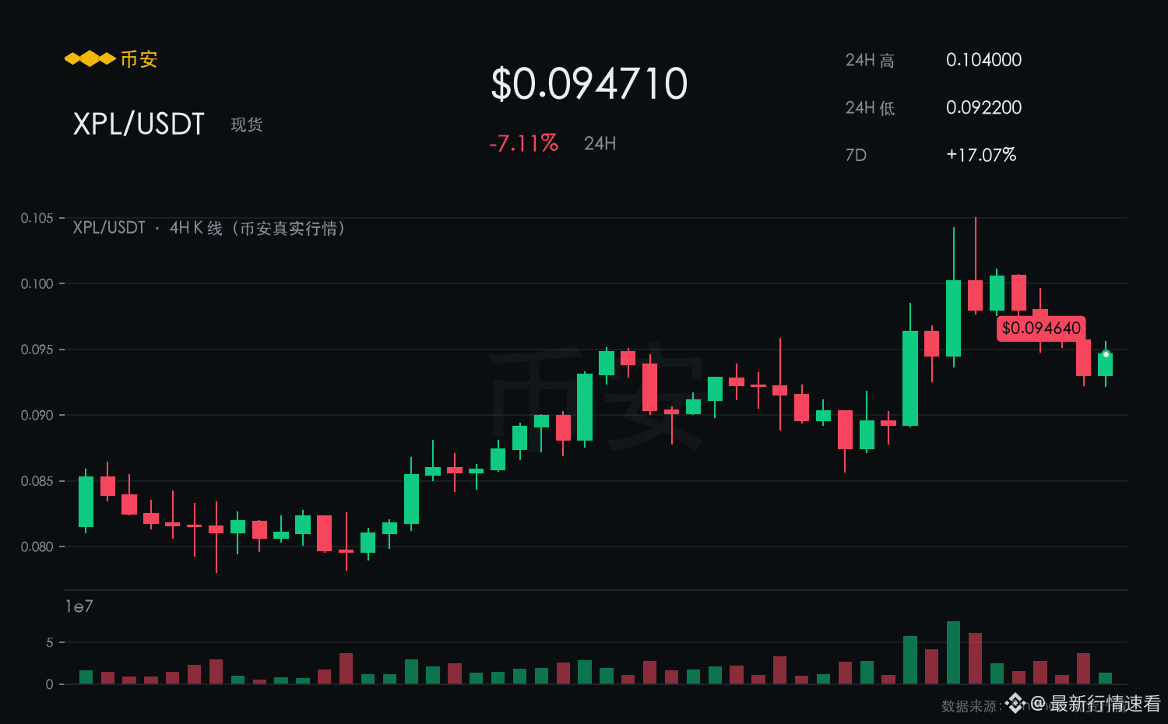This screenshot has width=1168, height=724.
Task: Click the 现货 spot label
Action: [247, 125]
